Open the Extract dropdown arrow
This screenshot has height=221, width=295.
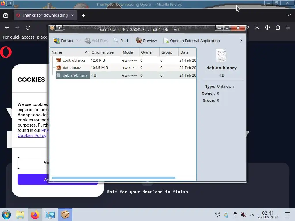click(79, 41)
